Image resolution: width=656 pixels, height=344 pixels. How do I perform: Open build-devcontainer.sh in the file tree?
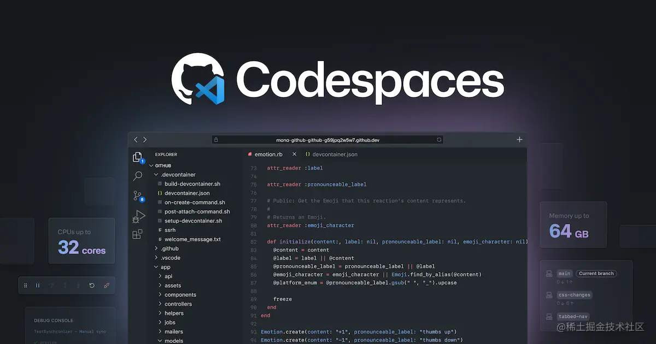coord(192,184)
